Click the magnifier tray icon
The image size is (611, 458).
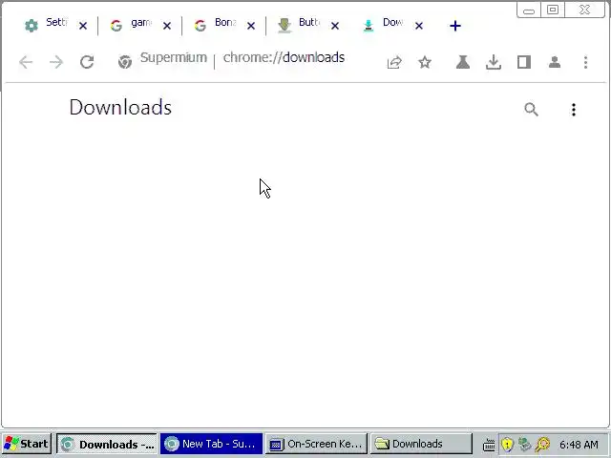pyautogui.click(x=542, y=444)
